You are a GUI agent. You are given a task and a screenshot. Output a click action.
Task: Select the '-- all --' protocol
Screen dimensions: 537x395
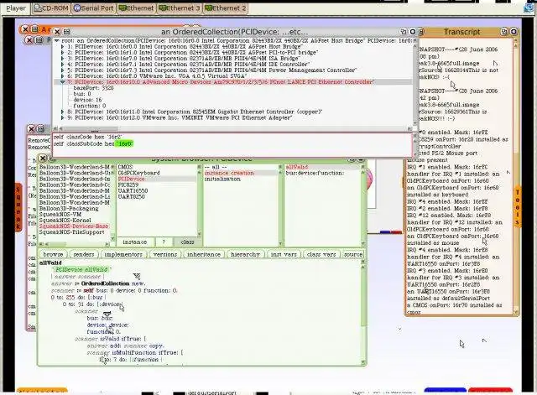click(x=216, y=167)
